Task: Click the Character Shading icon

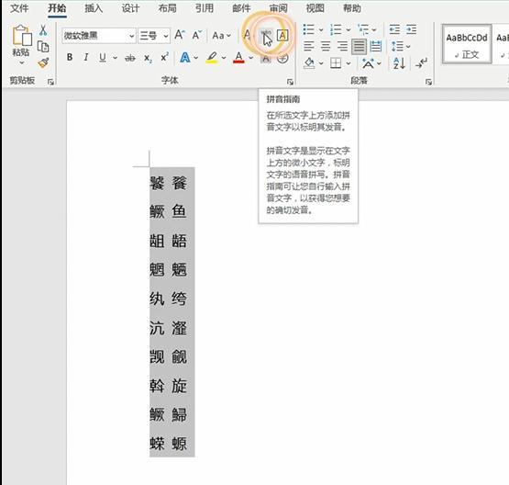Action: point(266,59)
